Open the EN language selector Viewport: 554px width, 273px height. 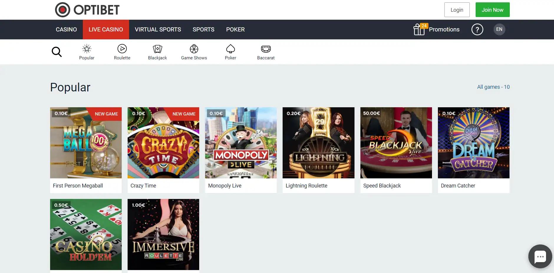coord(499,29)
